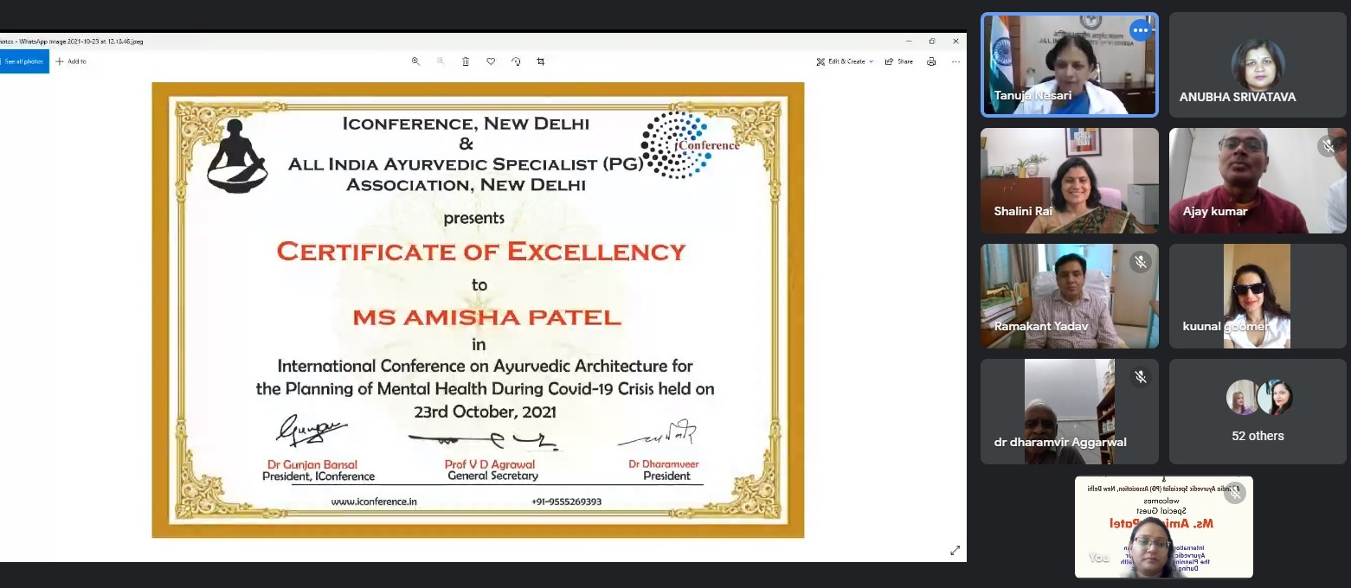Expand the Edit & Create dropdown
The height and width of the screenshot is (588, 1351).
coord(845,61)
